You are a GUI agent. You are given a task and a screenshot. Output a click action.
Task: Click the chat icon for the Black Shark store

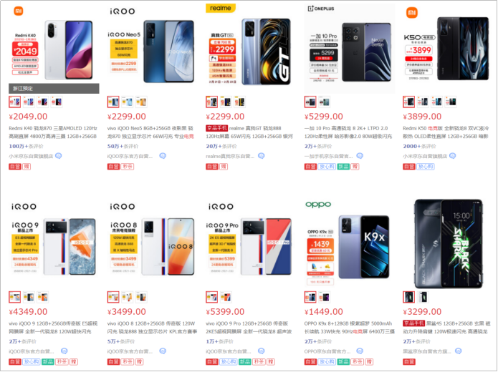(x=458, y=351)
